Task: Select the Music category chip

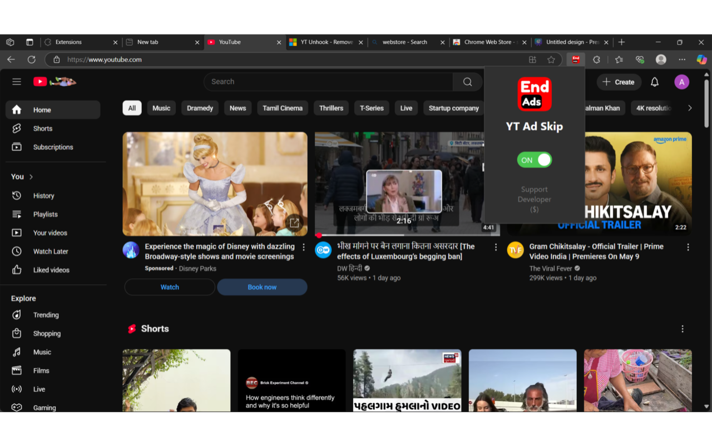Action: click(x=161, y=108)
